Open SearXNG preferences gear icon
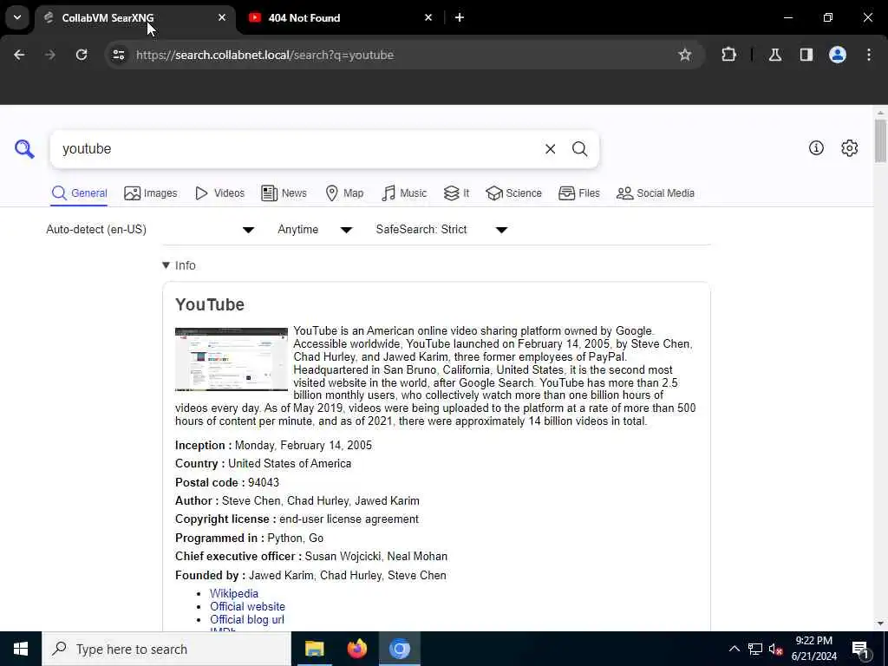 (849, 147)
